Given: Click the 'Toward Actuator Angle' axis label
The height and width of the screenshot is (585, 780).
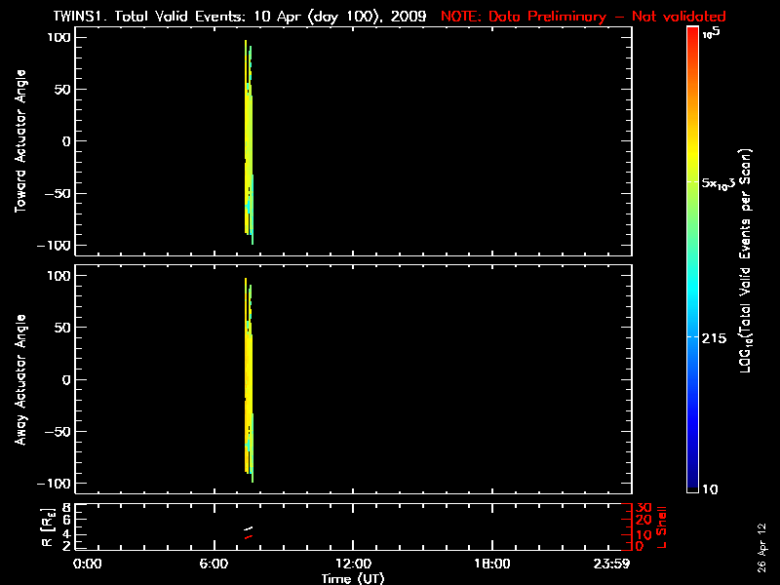Looking at the screenshot, I should (x=19, y=140).
